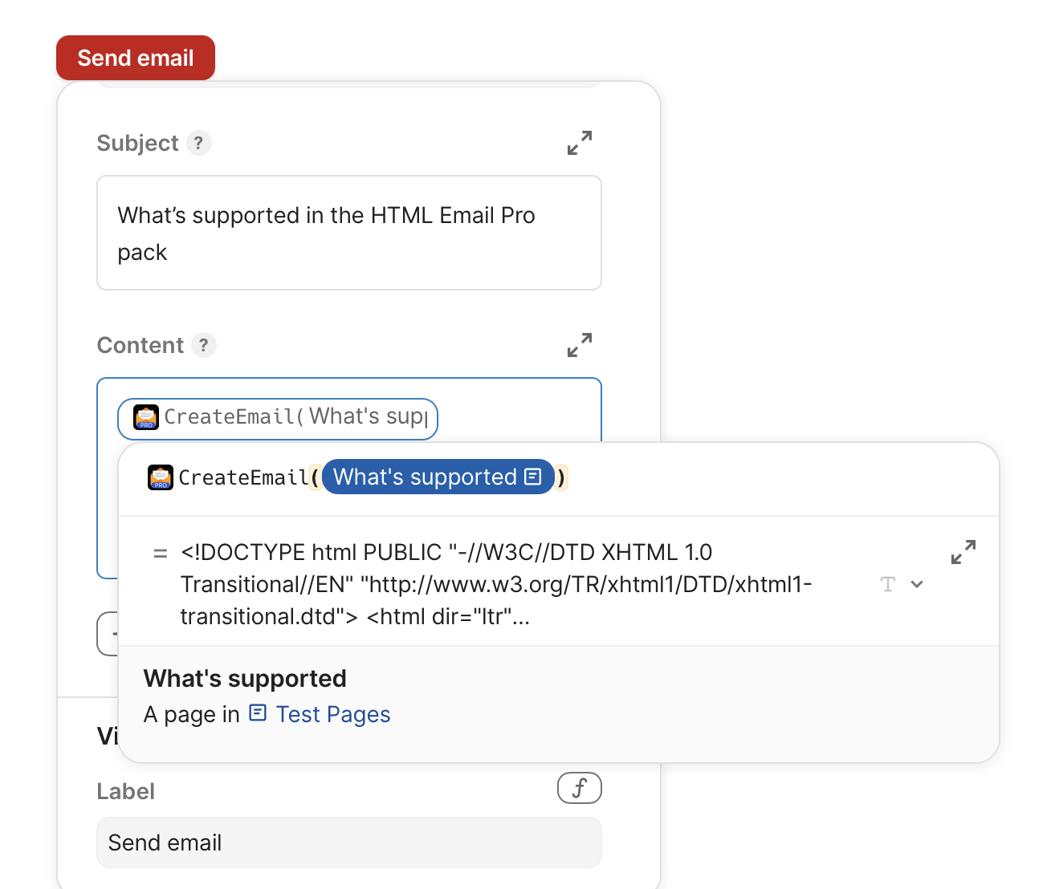1055x889 pixels.
Task: Open the result type dropdown chevron
Action: 917,584
